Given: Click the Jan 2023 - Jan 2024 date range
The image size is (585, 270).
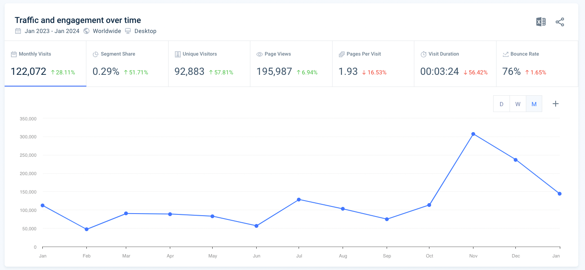Looking at the screenshot, I should point(52,31).
